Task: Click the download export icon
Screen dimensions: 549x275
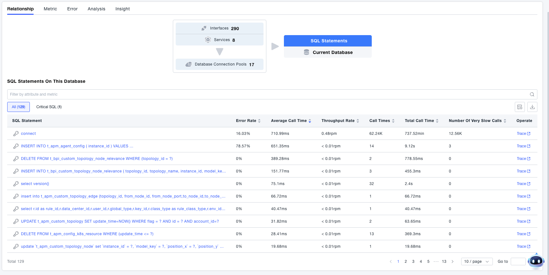Action: click(x=532, y=107)
